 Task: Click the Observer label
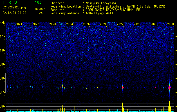pos(57,3)
